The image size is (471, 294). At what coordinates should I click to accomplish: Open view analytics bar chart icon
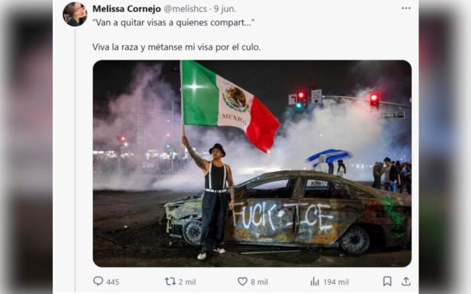pos(314,281)
